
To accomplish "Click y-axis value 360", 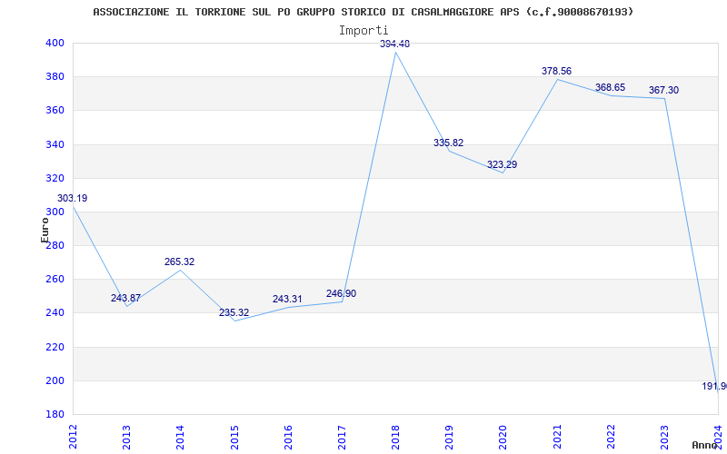I will (55, 111).
